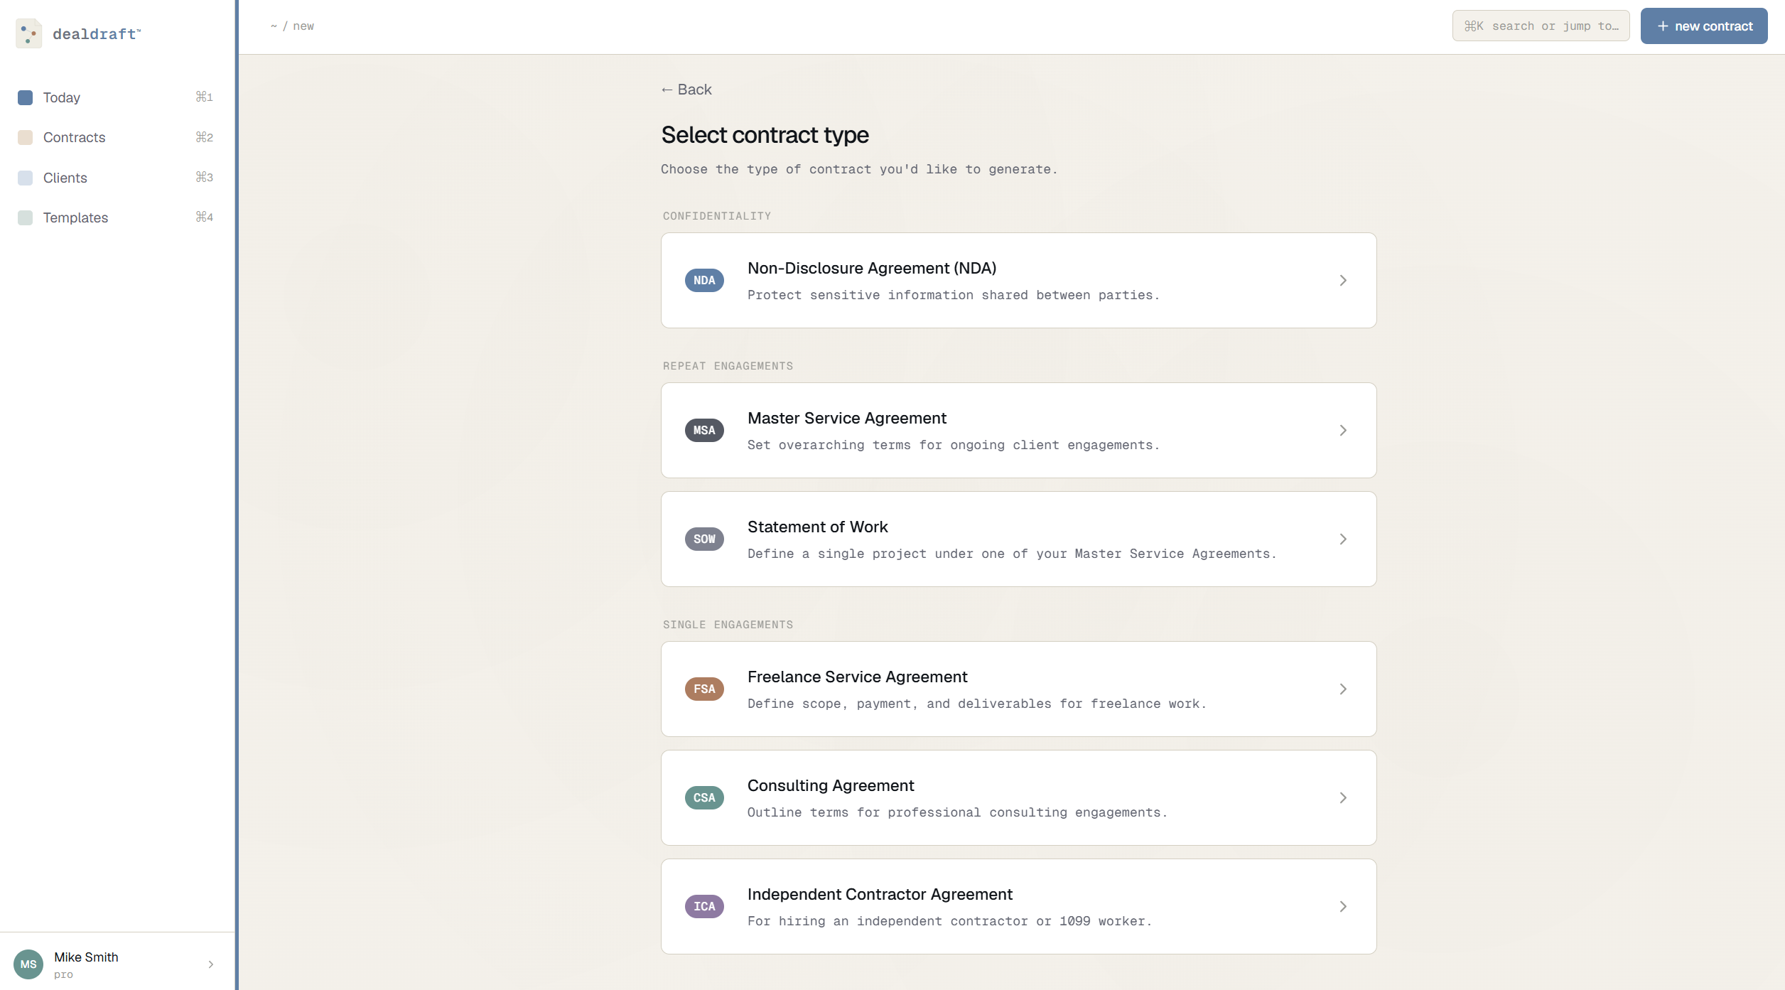Click the ICA badge icon
The image size is (1785, 990).
pos(704,906)
